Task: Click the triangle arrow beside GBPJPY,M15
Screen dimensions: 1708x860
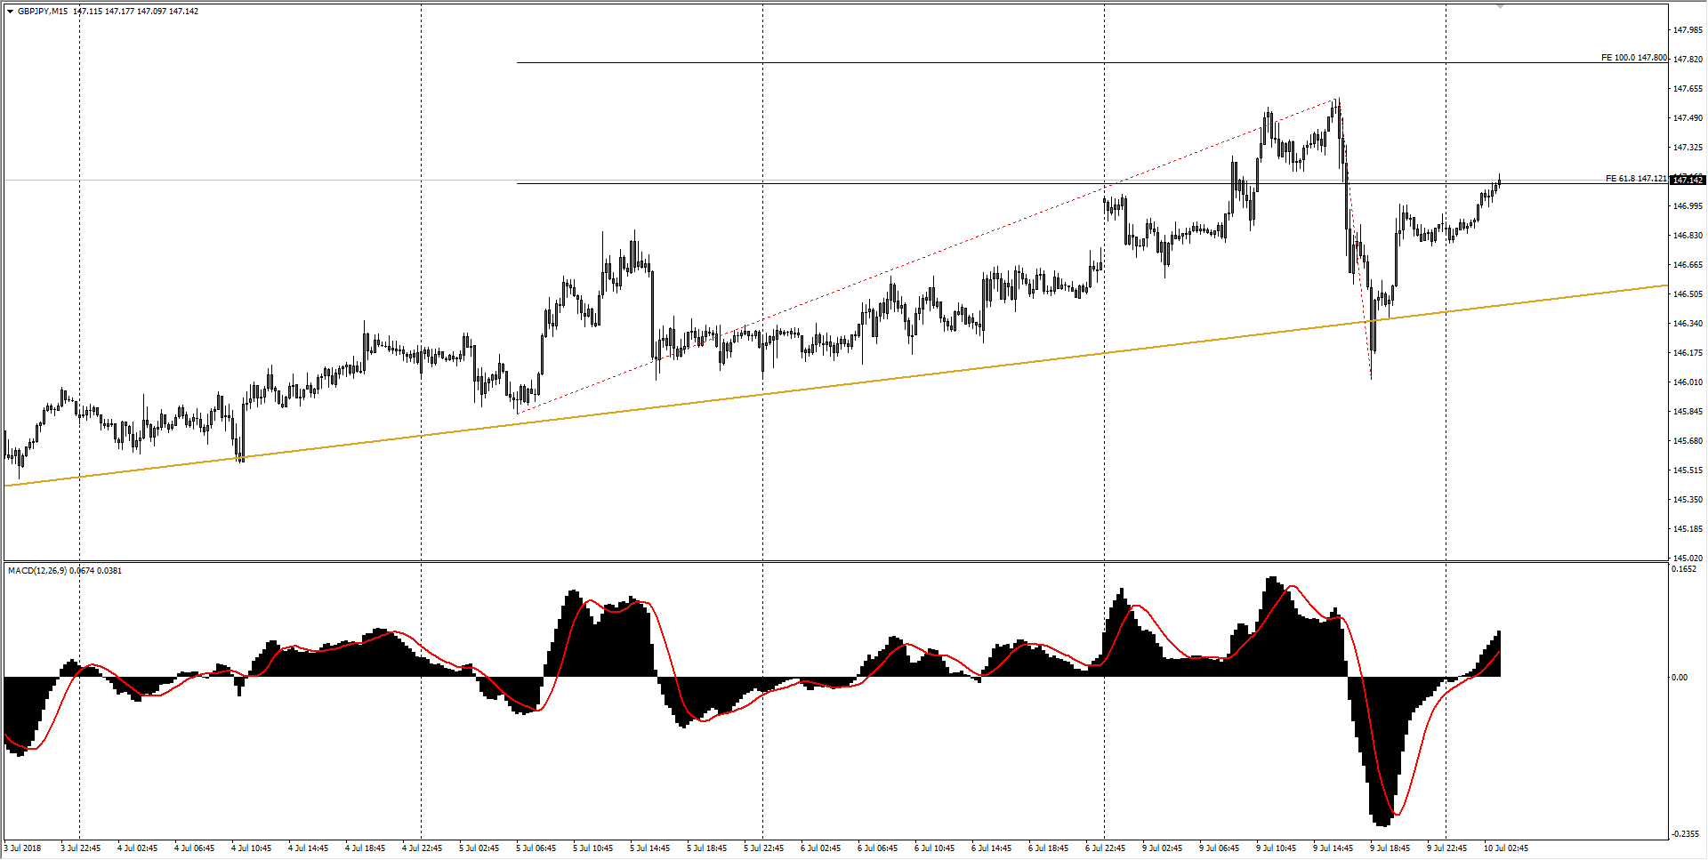Action: [10, 12]
